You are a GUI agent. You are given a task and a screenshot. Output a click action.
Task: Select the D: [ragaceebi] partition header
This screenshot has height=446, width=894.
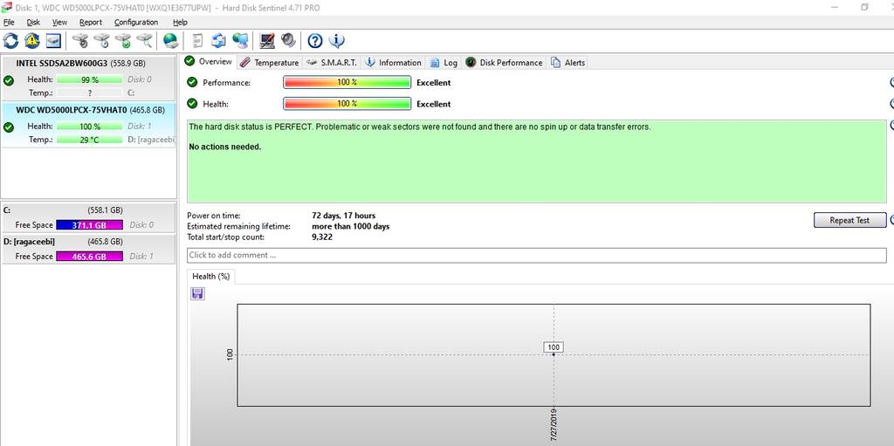point(88,241)
